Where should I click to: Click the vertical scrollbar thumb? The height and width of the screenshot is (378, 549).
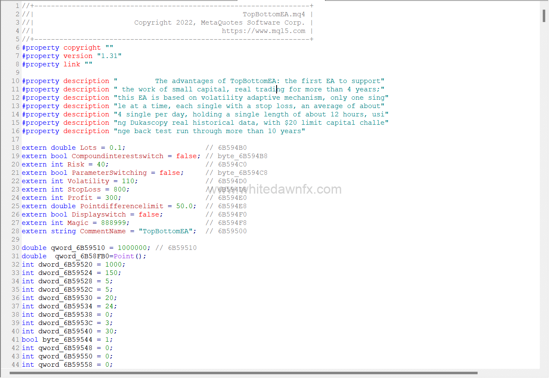coord(544,15)
